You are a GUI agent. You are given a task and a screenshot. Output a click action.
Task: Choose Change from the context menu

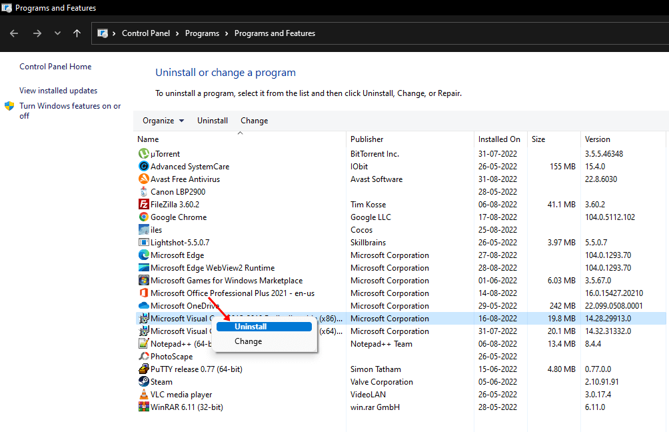pos(248,341)
